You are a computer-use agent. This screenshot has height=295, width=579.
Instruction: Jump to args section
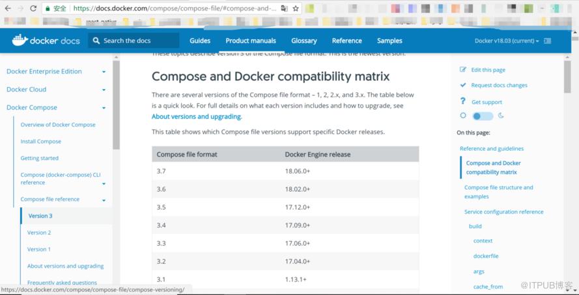pyautogui.click(x=479, y=272)
